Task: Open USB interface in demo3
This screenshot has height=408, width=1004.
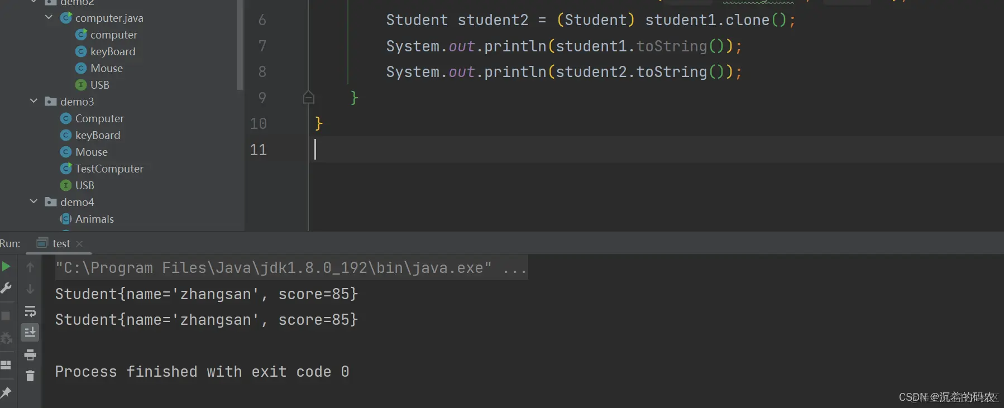Action: point(85,185)
